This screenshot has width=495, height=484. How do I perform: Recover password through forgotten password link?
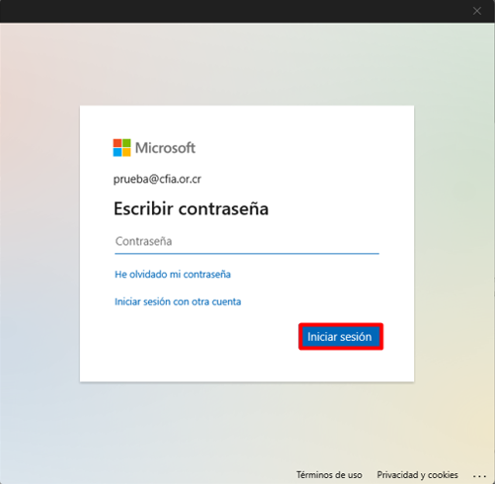tap(173, 275)
